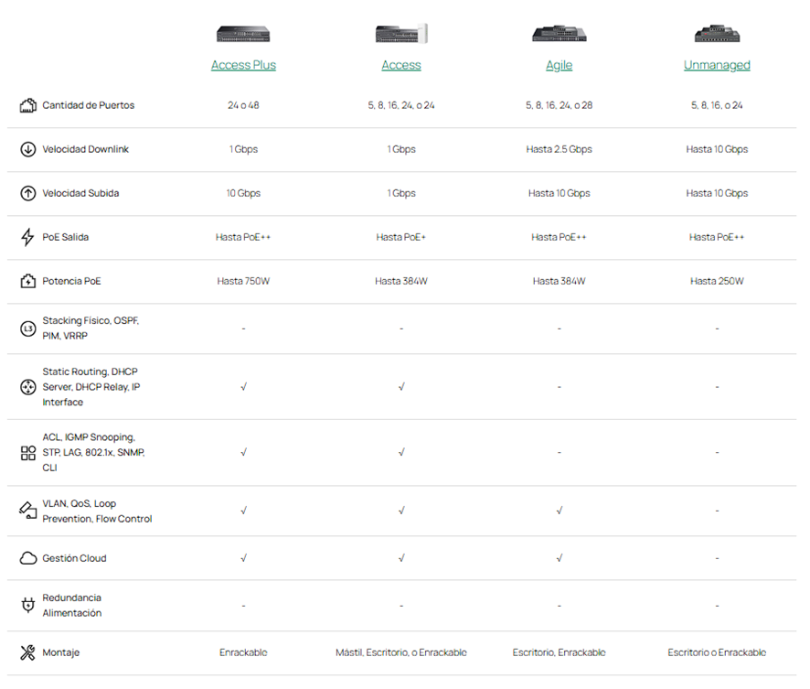Click the PoE Salida lightning bolt icon
Screen dimensions: 810x689
pyautogui.click(x=27, y=237)
